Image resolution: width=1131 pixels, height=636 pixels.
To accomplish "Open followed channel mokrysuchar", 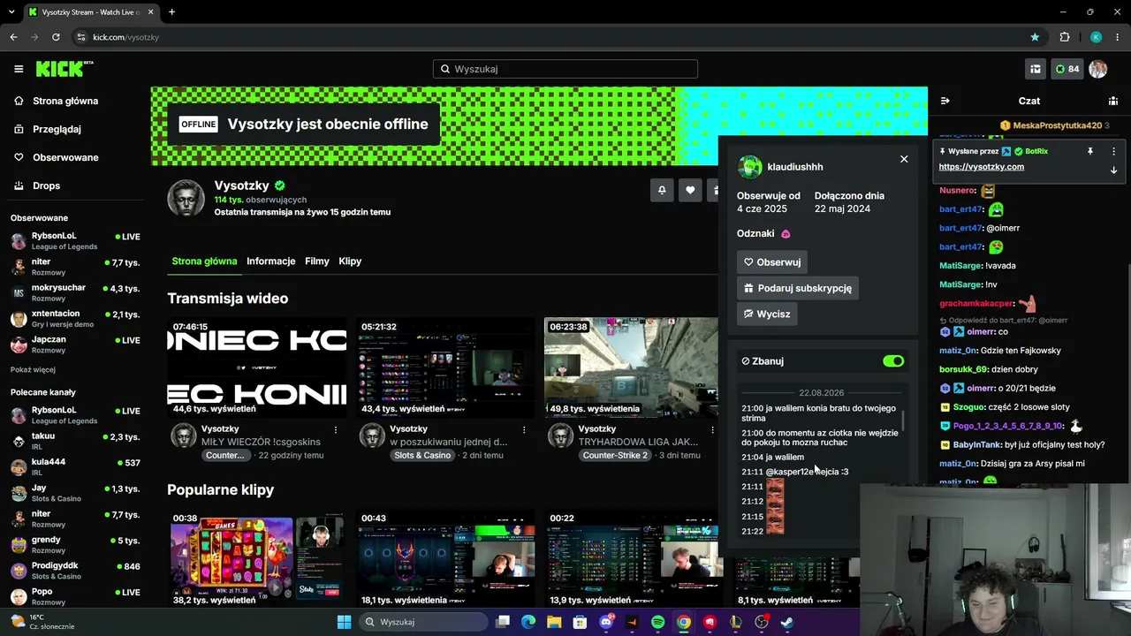I will click(x=75, y=292).
